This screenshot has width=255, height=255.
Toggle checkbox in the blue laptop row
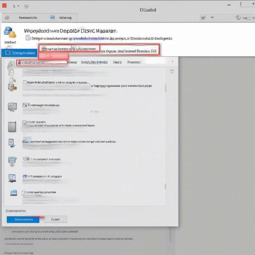(23, 193)
